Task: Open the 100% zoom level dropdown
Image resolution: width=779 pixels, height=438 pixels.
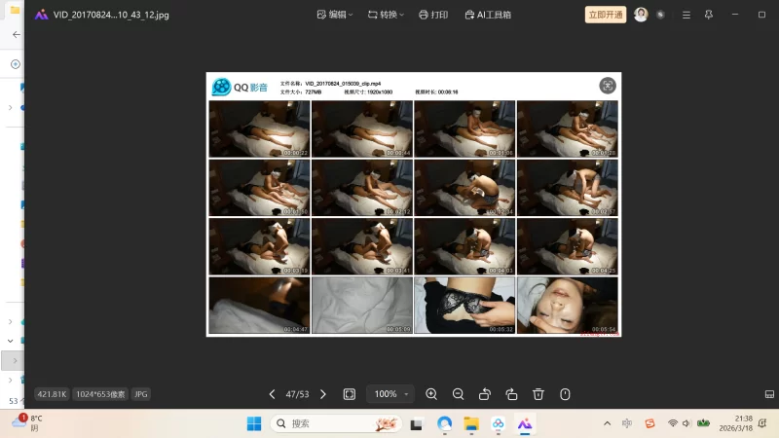Action: 390,394
